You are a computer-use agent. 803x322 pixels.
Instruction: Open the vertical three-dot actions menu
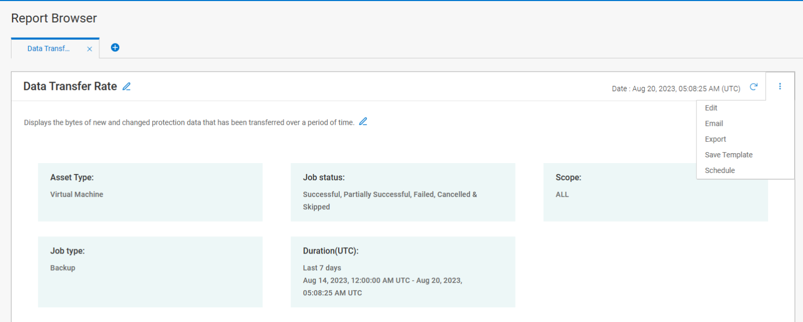click(780, 86)
